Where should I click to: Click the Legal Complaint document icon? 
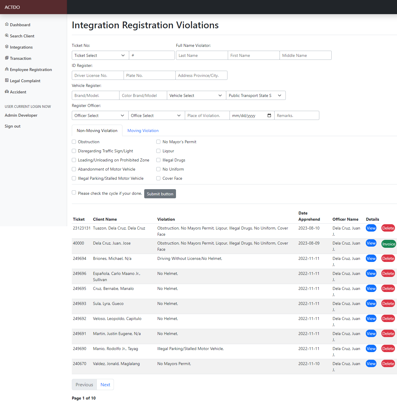pos(7,80)
